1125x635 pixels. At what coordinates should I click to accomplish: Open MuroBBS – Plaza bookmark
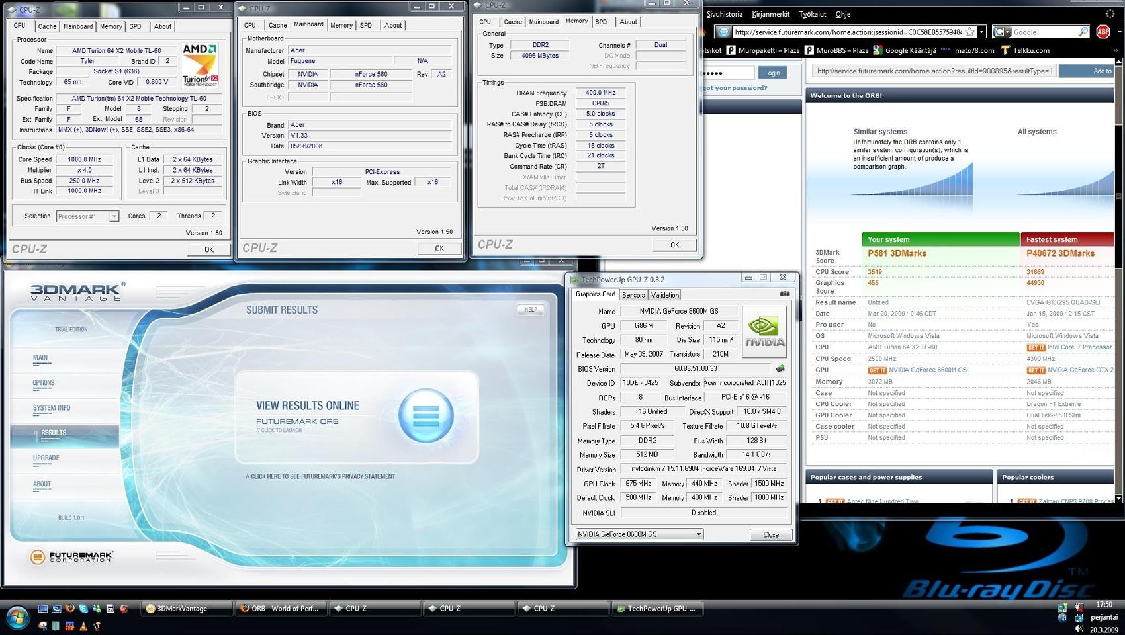tap(836, 50)
